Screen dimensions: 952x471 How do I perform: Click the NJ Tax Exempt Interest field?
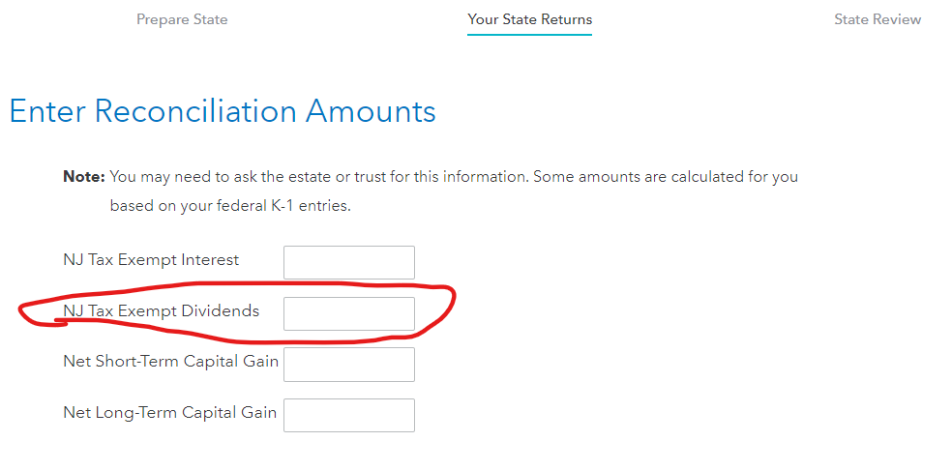348,262
